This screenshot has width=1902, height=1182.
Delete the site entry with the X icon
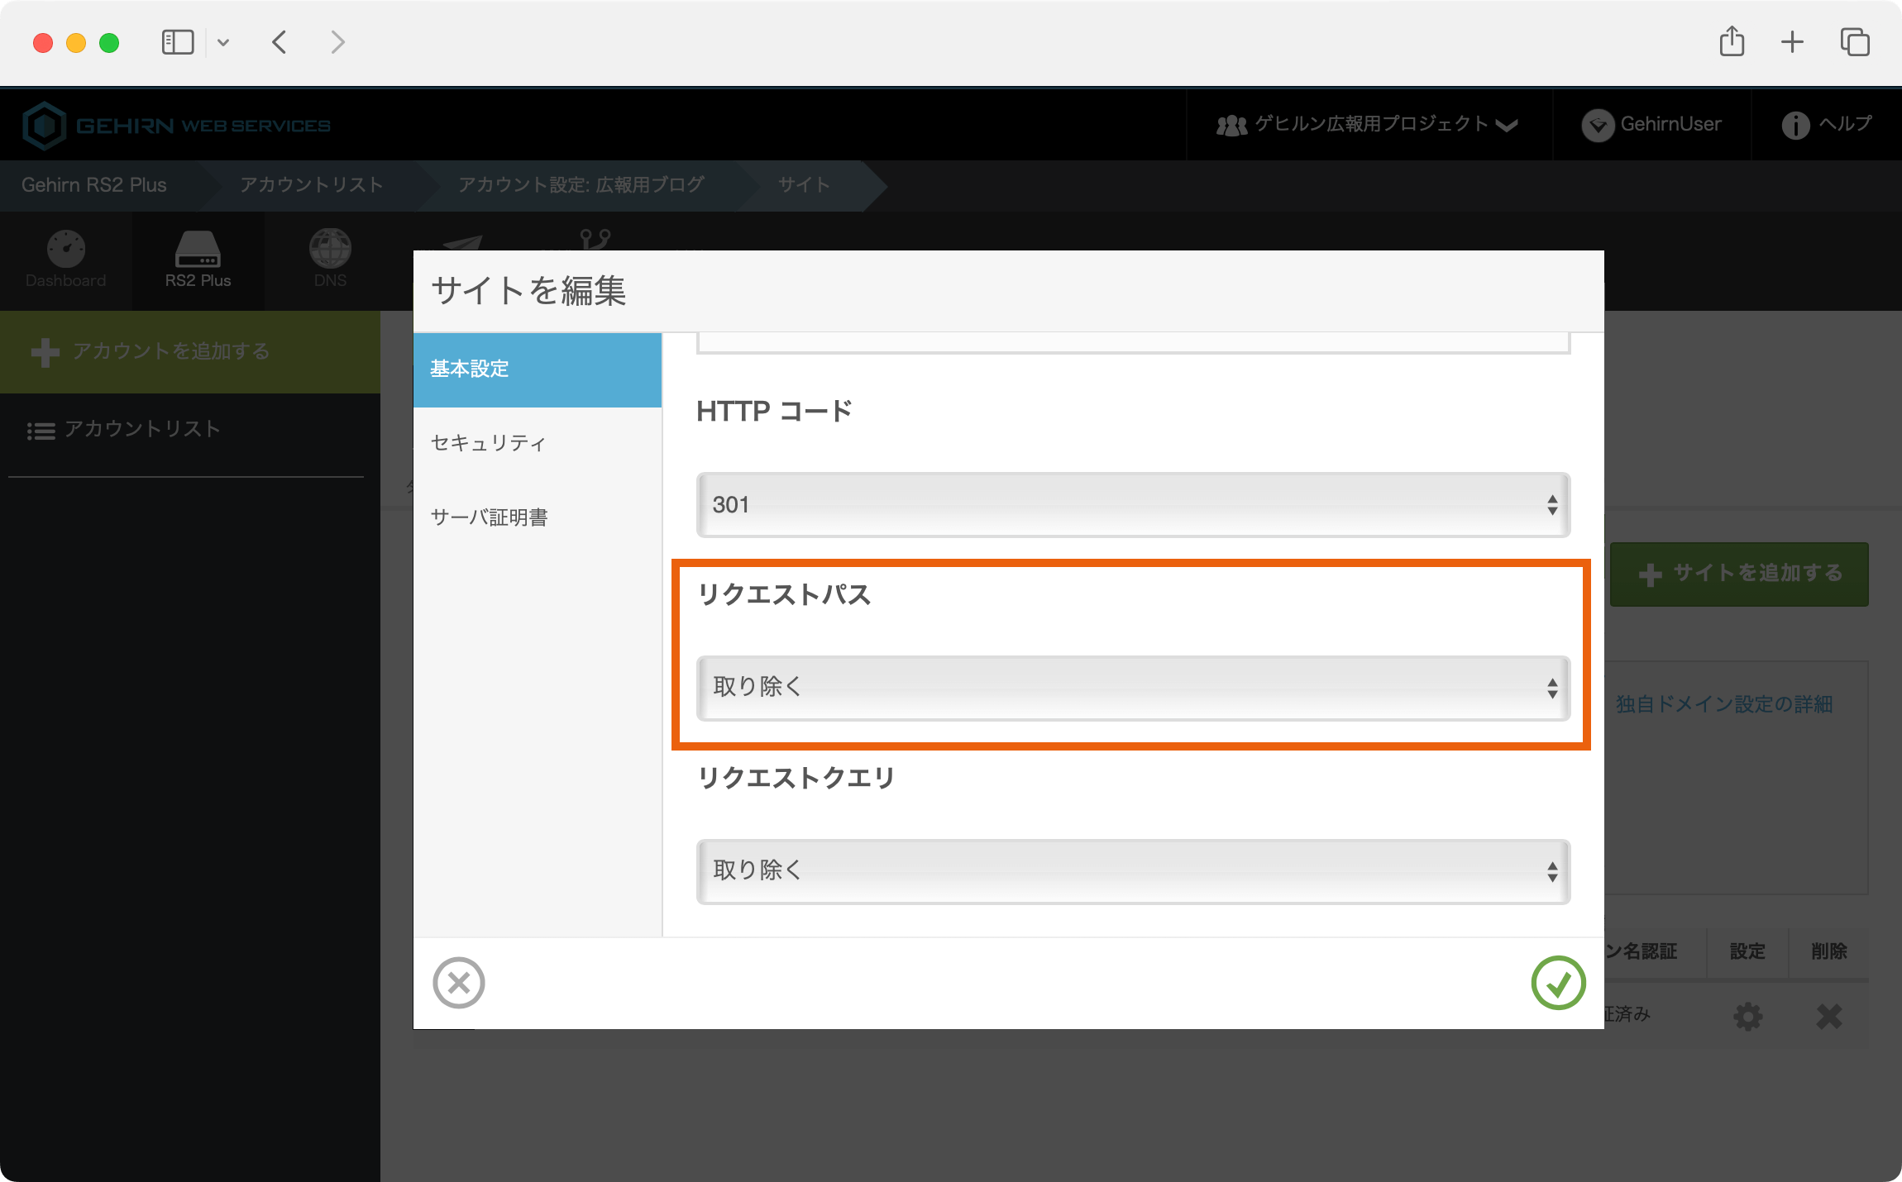point(1829,1017)
